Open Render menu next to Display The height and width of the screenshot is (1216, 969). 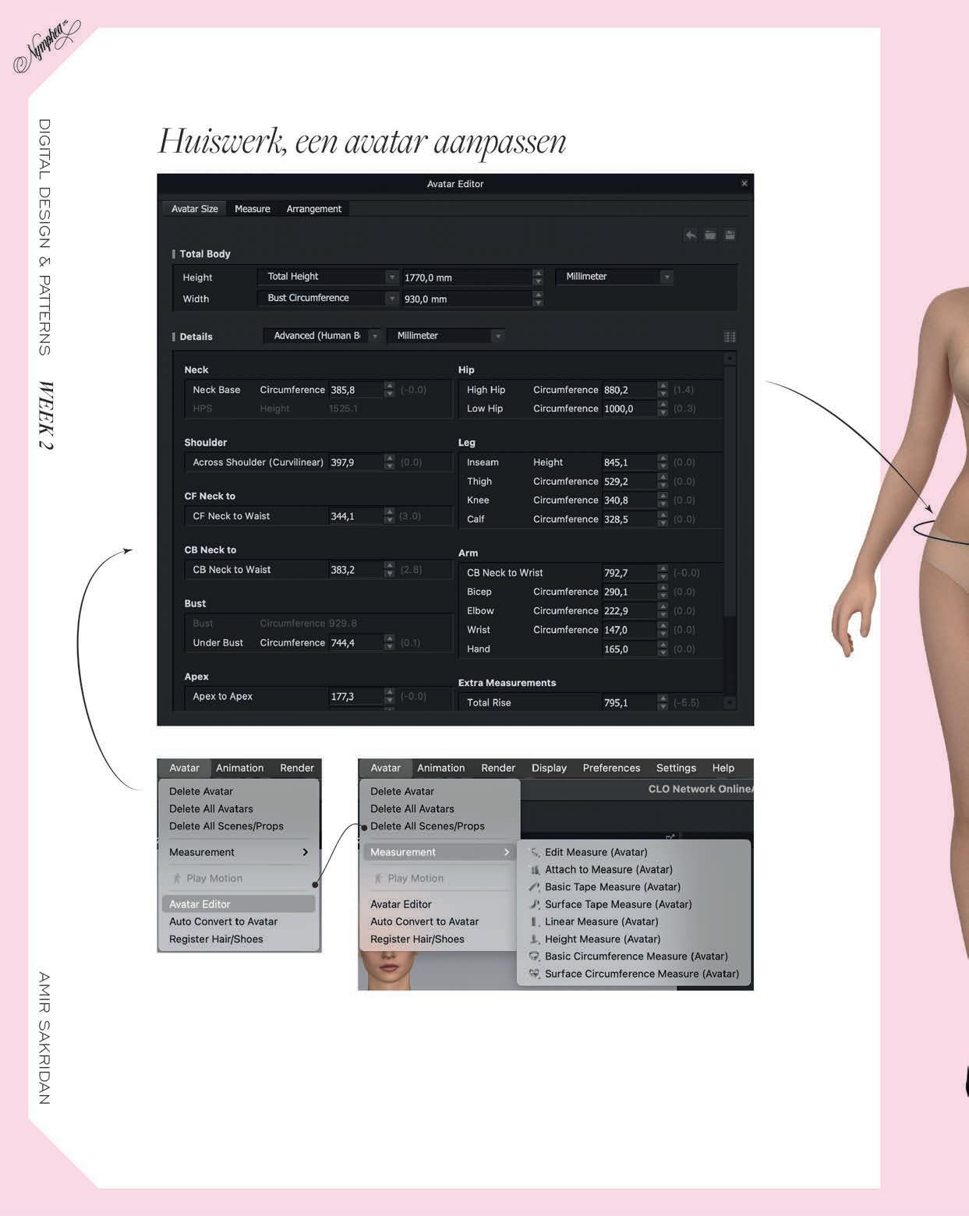click(498, 768)
